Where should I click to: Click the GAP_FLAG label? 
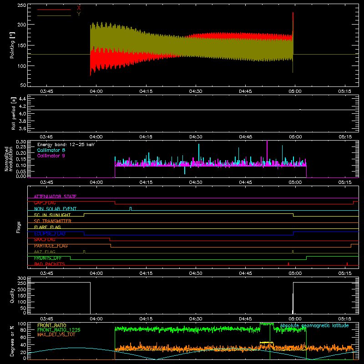click(45, 202)
